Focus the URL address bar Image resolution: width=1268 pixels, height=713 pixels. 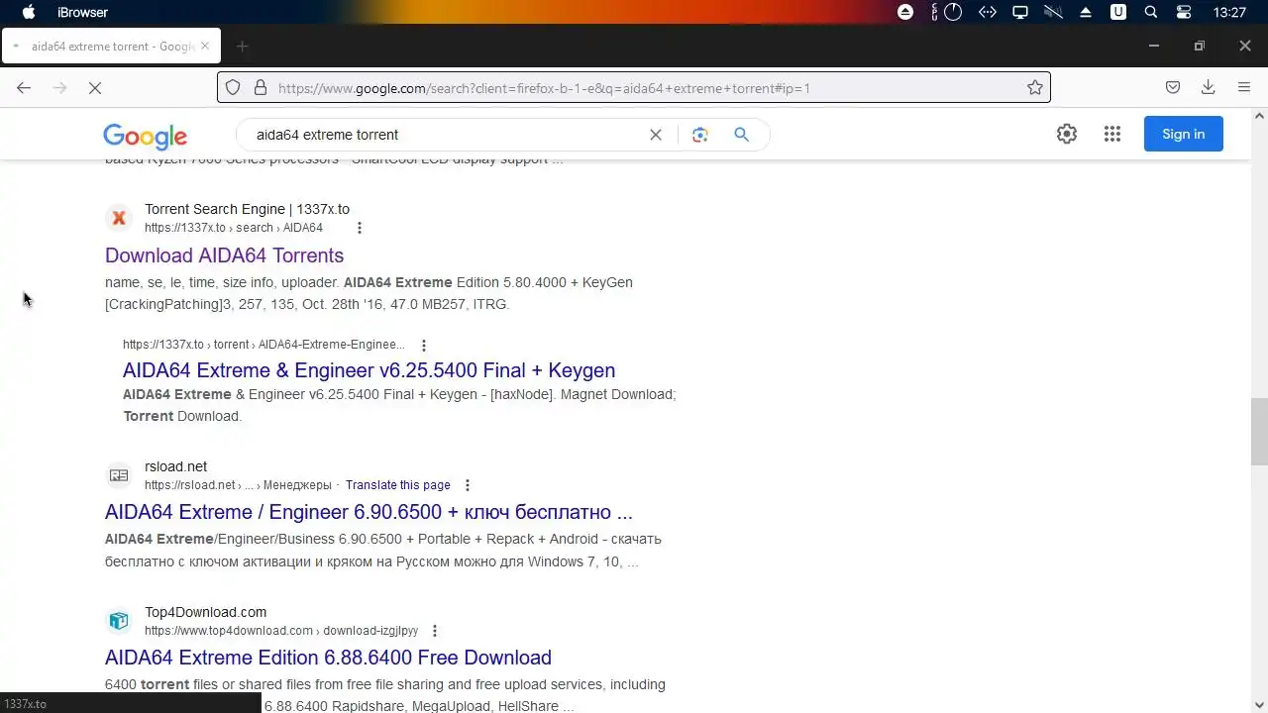634,87
